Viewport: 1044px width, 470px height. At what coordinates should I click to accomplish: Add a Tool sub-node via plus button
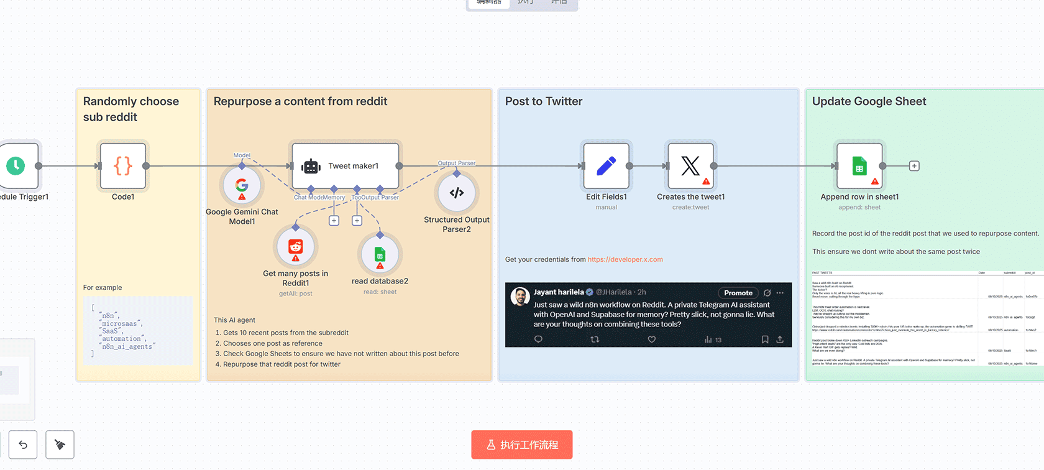[x=357, y=221]
